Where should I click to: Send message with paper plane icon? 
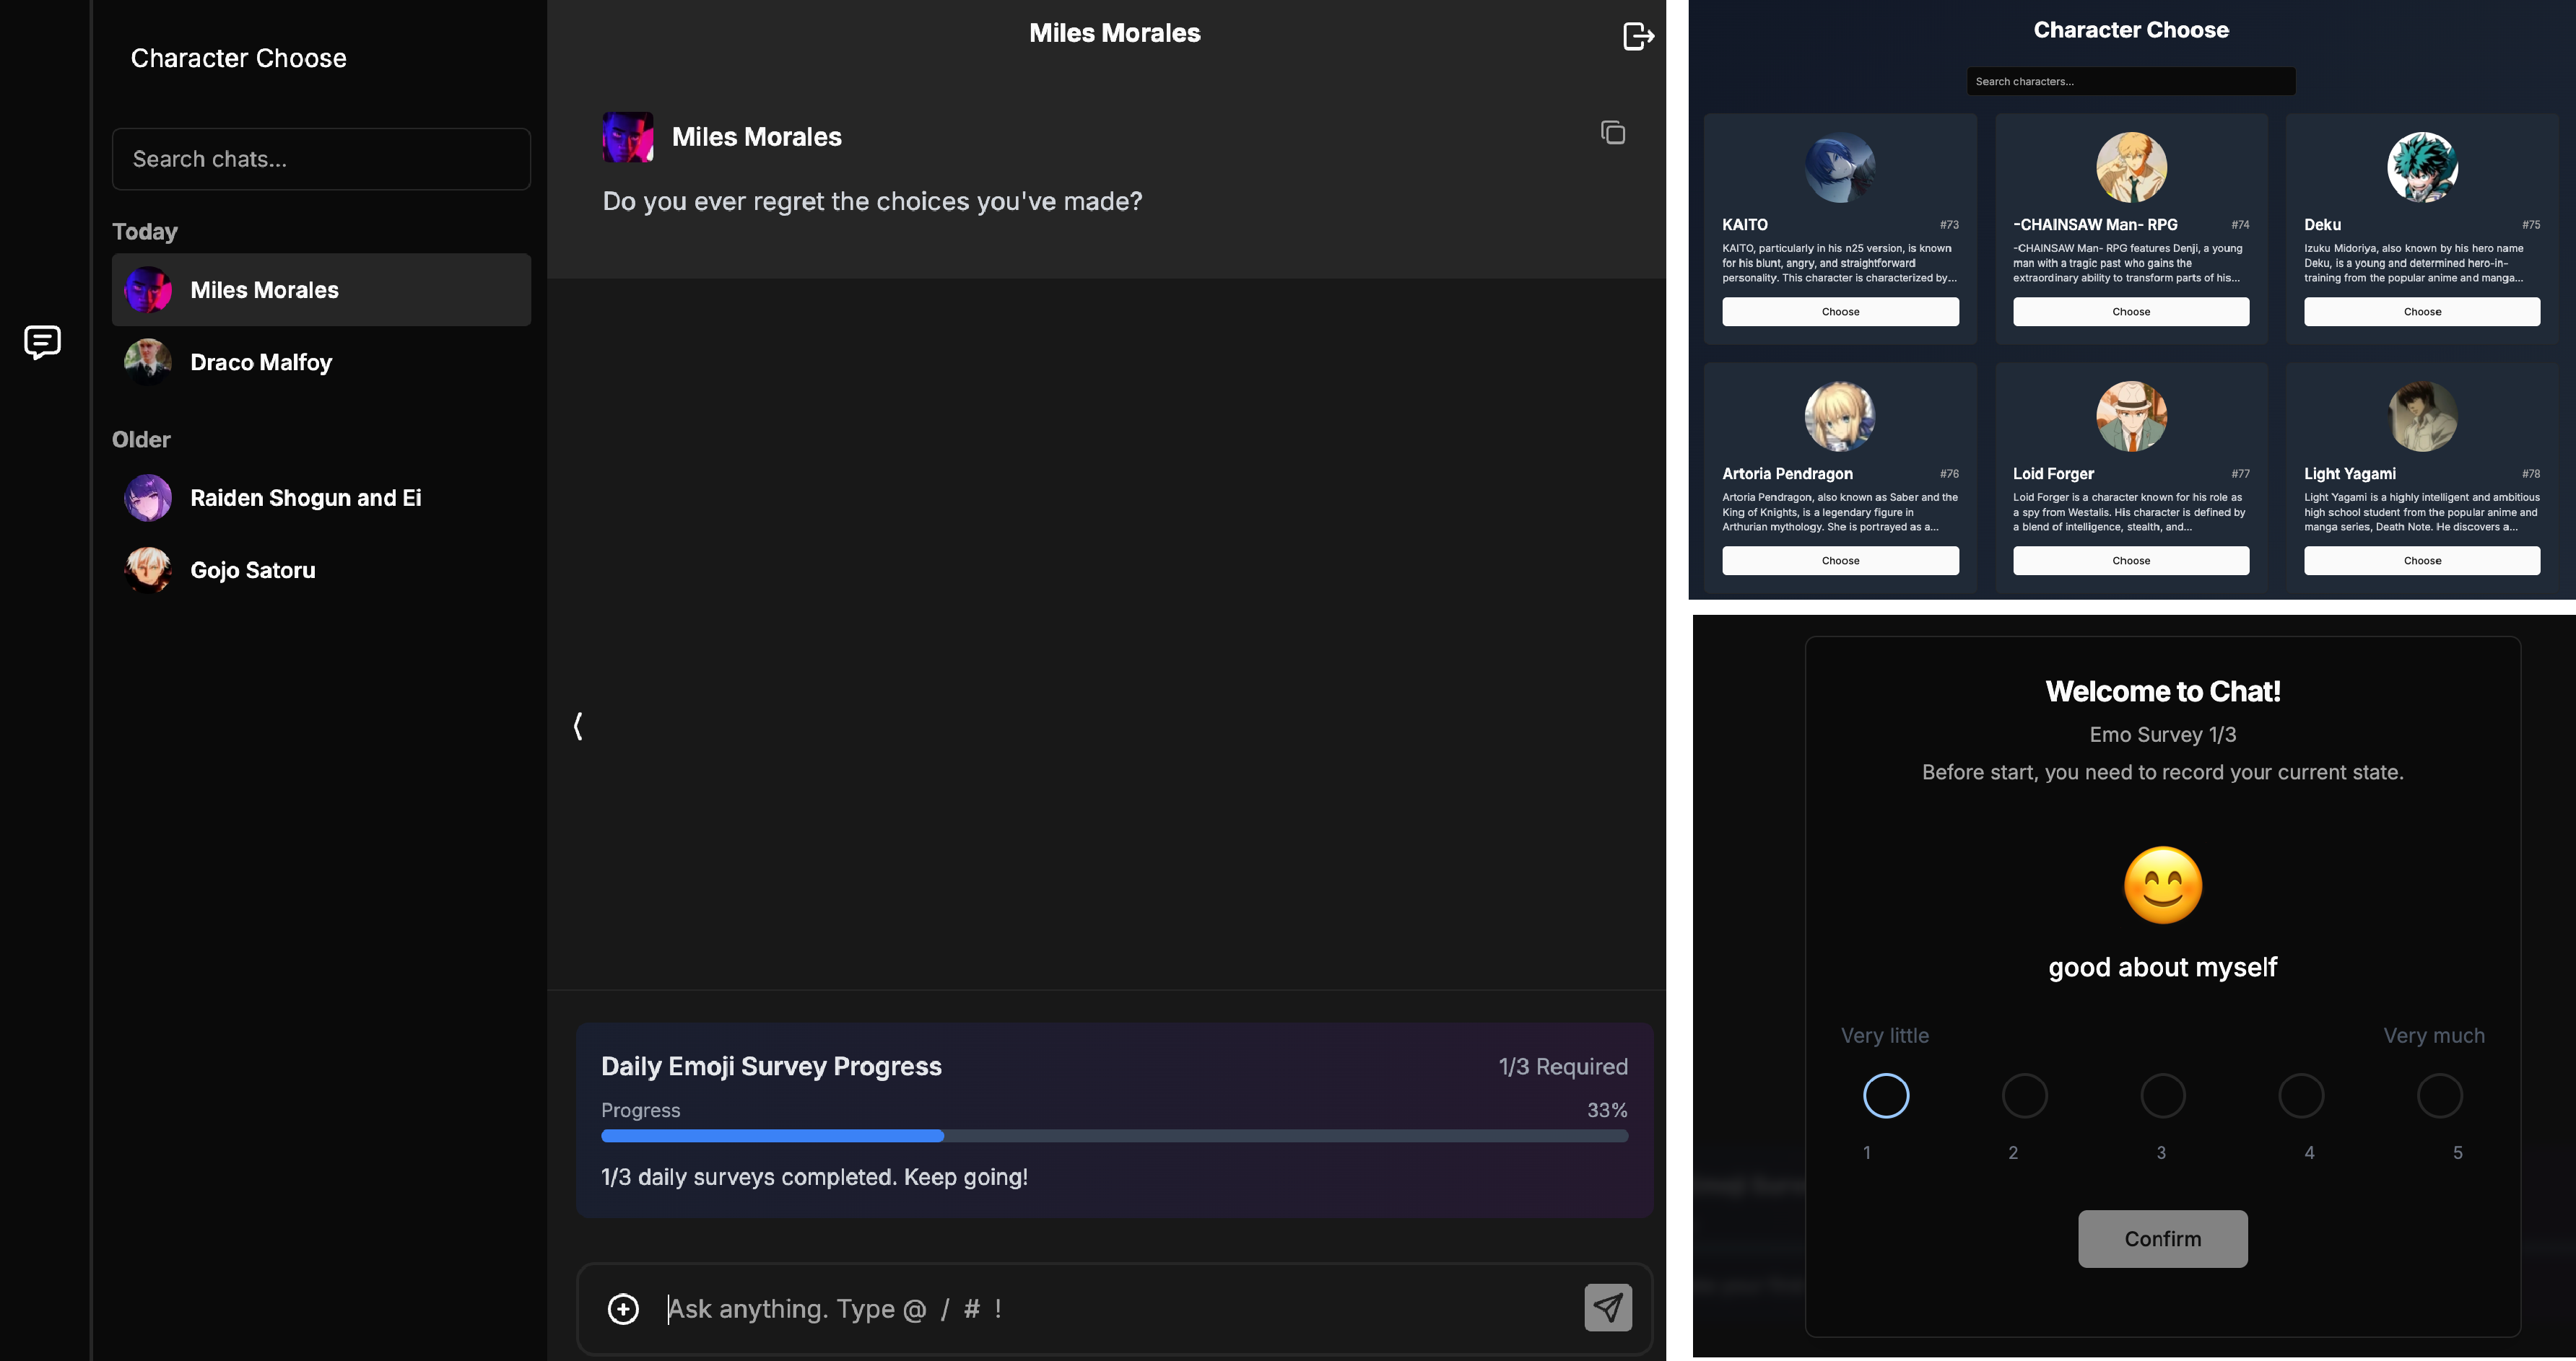(x=1608, y=1307)
